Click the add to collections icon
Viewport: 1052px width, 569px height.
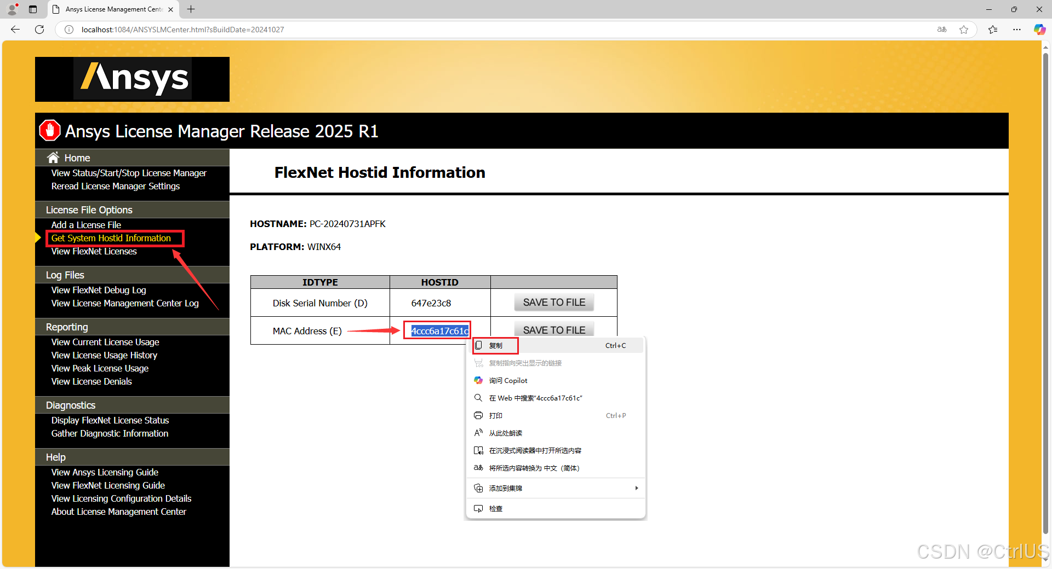point(478,488)
